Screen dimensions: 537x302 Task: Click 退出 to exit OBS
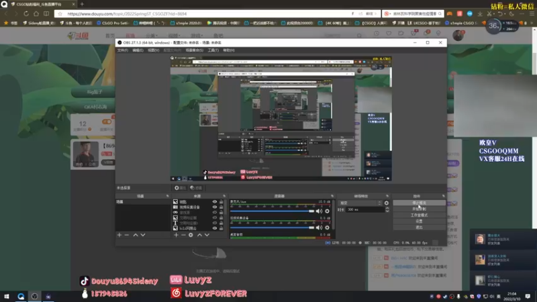point(419,228)
